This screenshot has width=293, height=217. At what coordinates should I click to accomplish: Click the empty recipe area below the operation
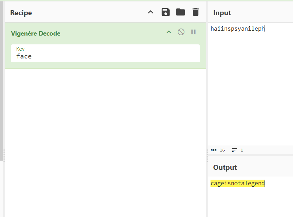(105, 141)
